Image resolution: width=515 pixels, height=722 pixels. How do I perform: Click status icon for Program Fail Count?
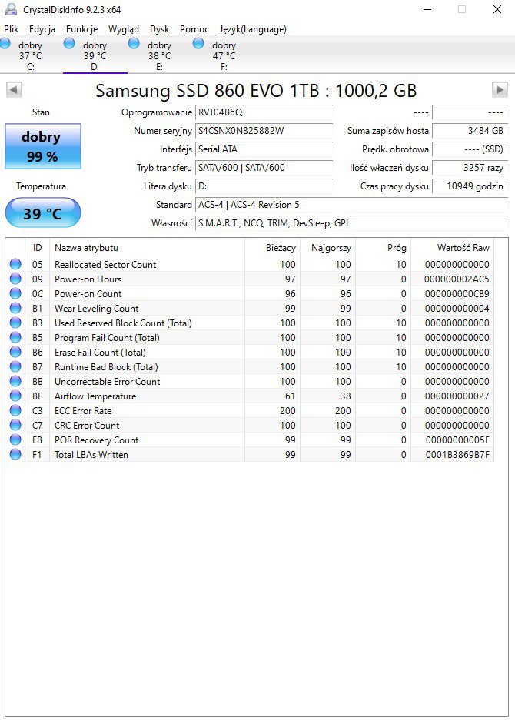pyautogui.click(x=15, y=337)
